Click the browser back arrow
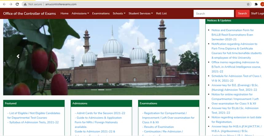264x136 pixels. tap(4, 4)
